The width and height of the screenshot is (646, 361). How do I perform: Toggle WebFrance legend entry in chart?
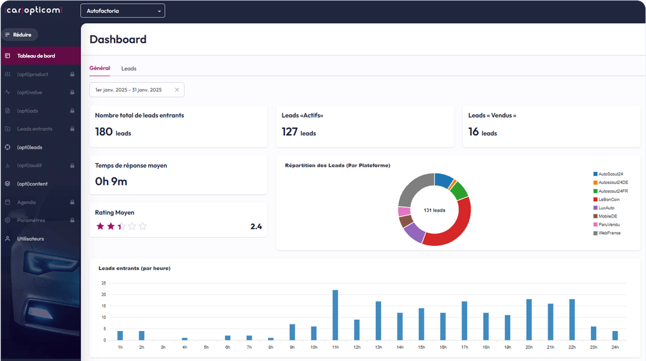pyautogui.click(x=609, y=233)
